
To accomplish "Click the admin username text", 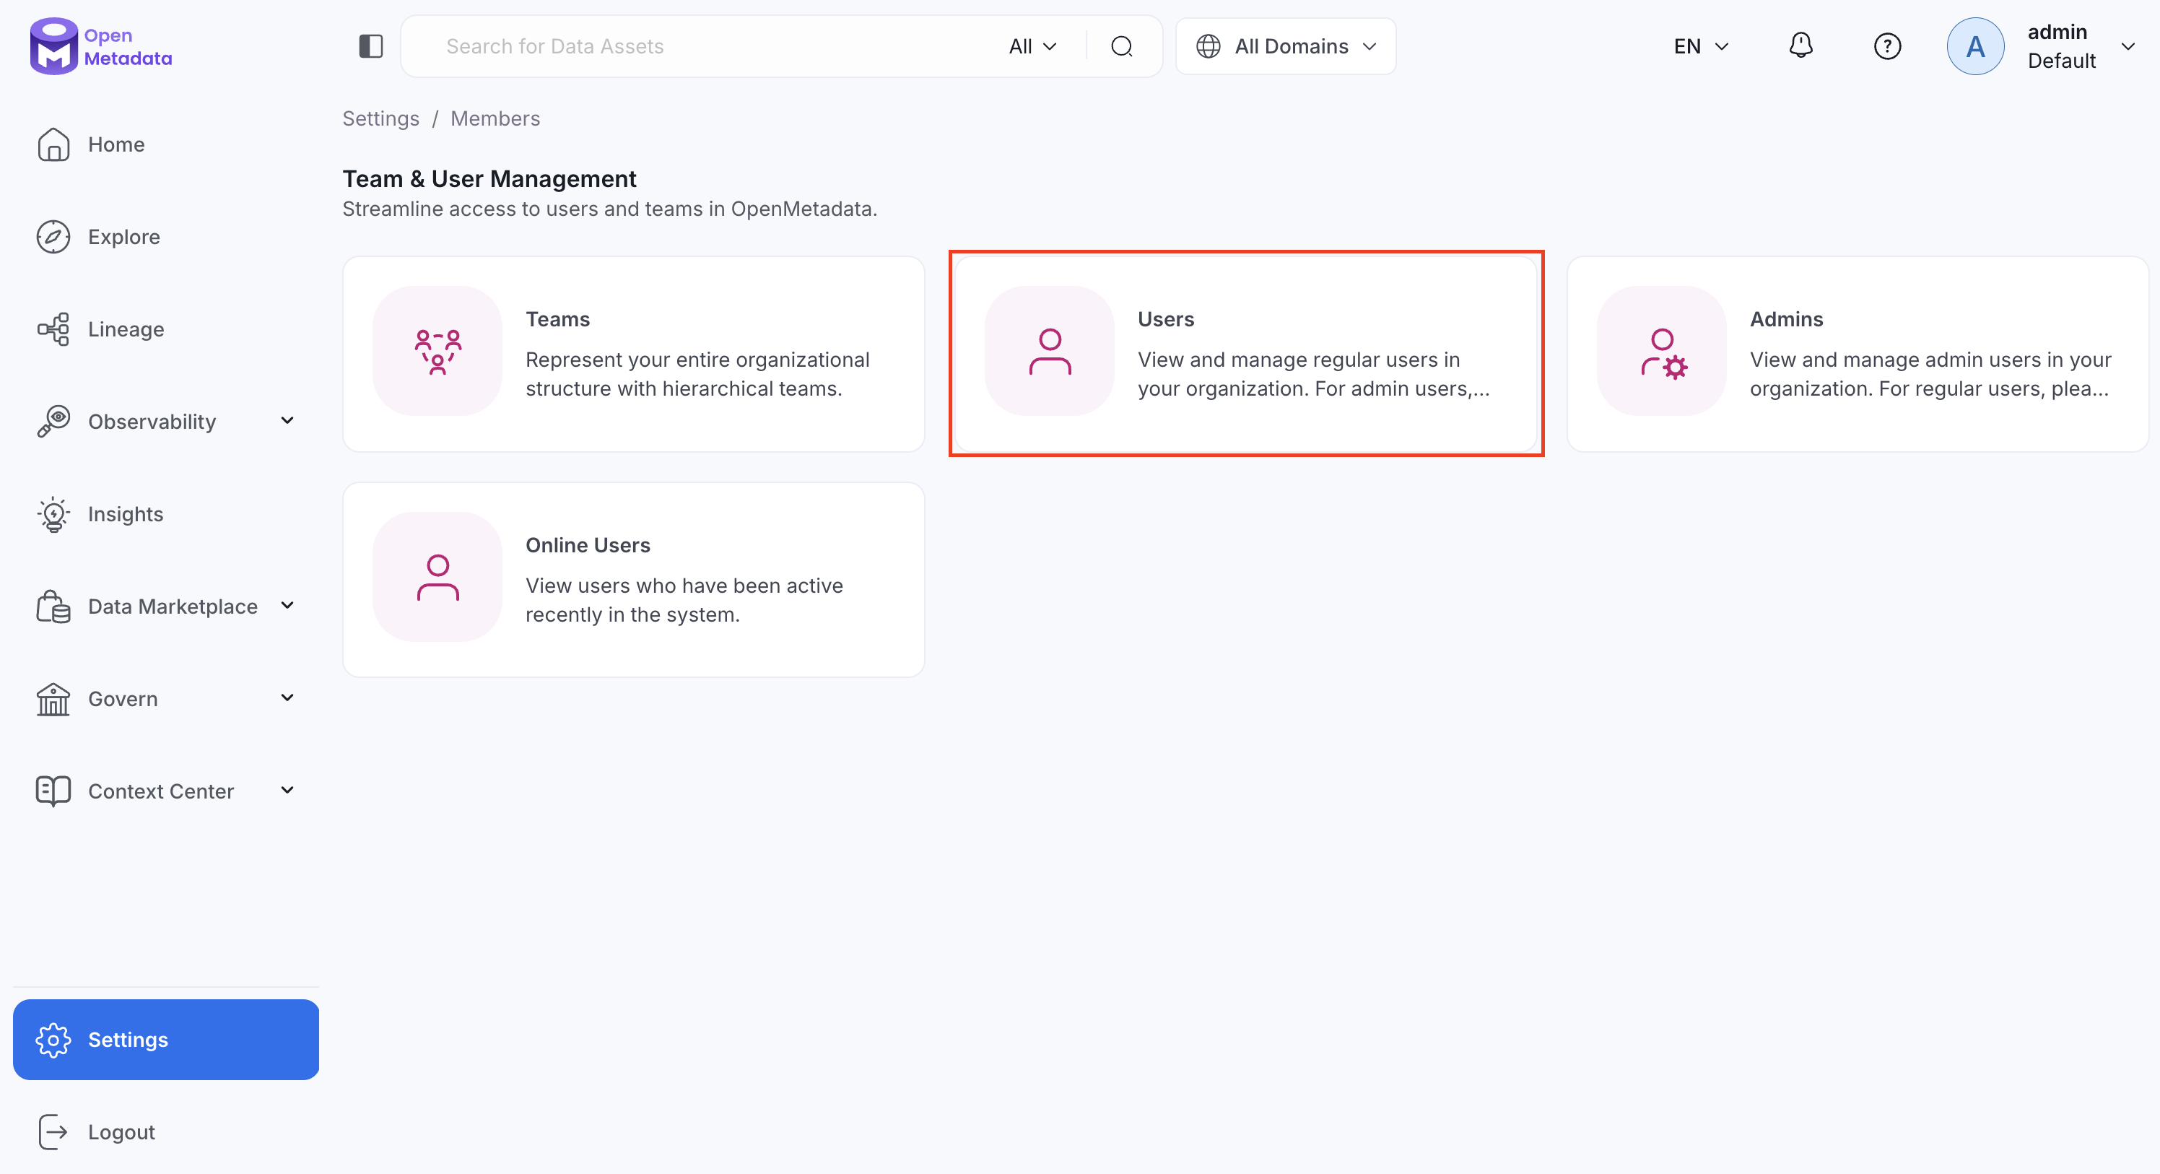I will [x=2057, y=32].
